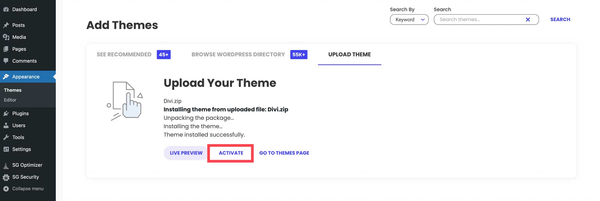Click the Plugins plug icon

click(x=6, y=113)
